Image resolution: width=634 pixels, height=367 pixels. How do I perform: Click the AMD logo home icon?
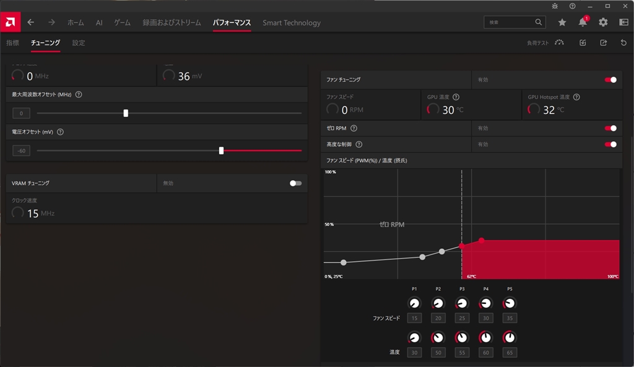point(10,22)
